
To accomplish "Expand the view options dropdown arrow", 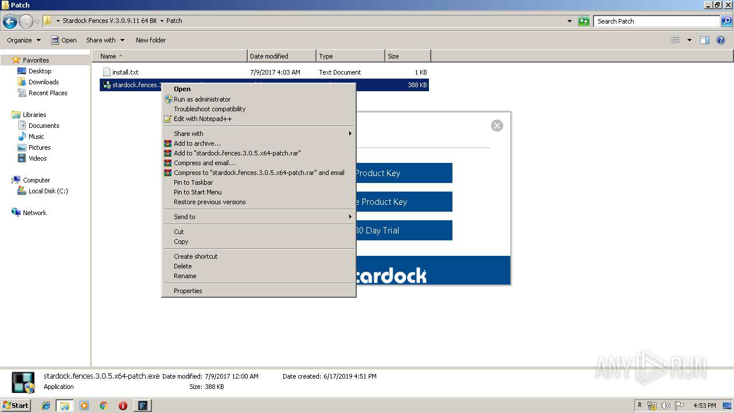I will click(x=689, y=40).
